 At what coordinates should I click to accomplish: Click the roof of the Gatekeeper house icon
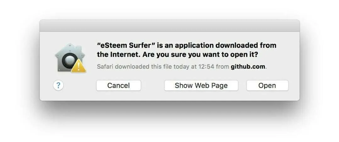[70, 48]
